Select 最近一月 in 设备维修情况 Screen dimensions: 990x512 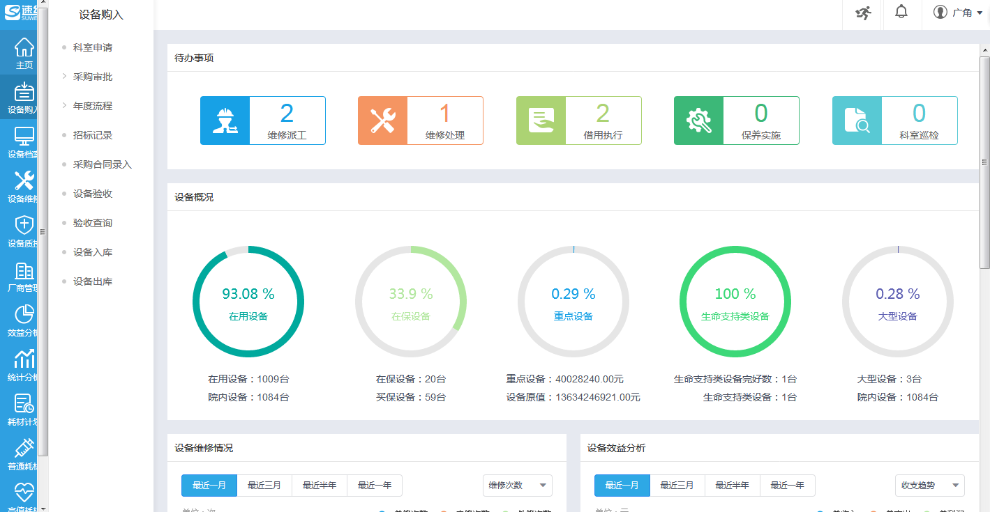point(209,486)
